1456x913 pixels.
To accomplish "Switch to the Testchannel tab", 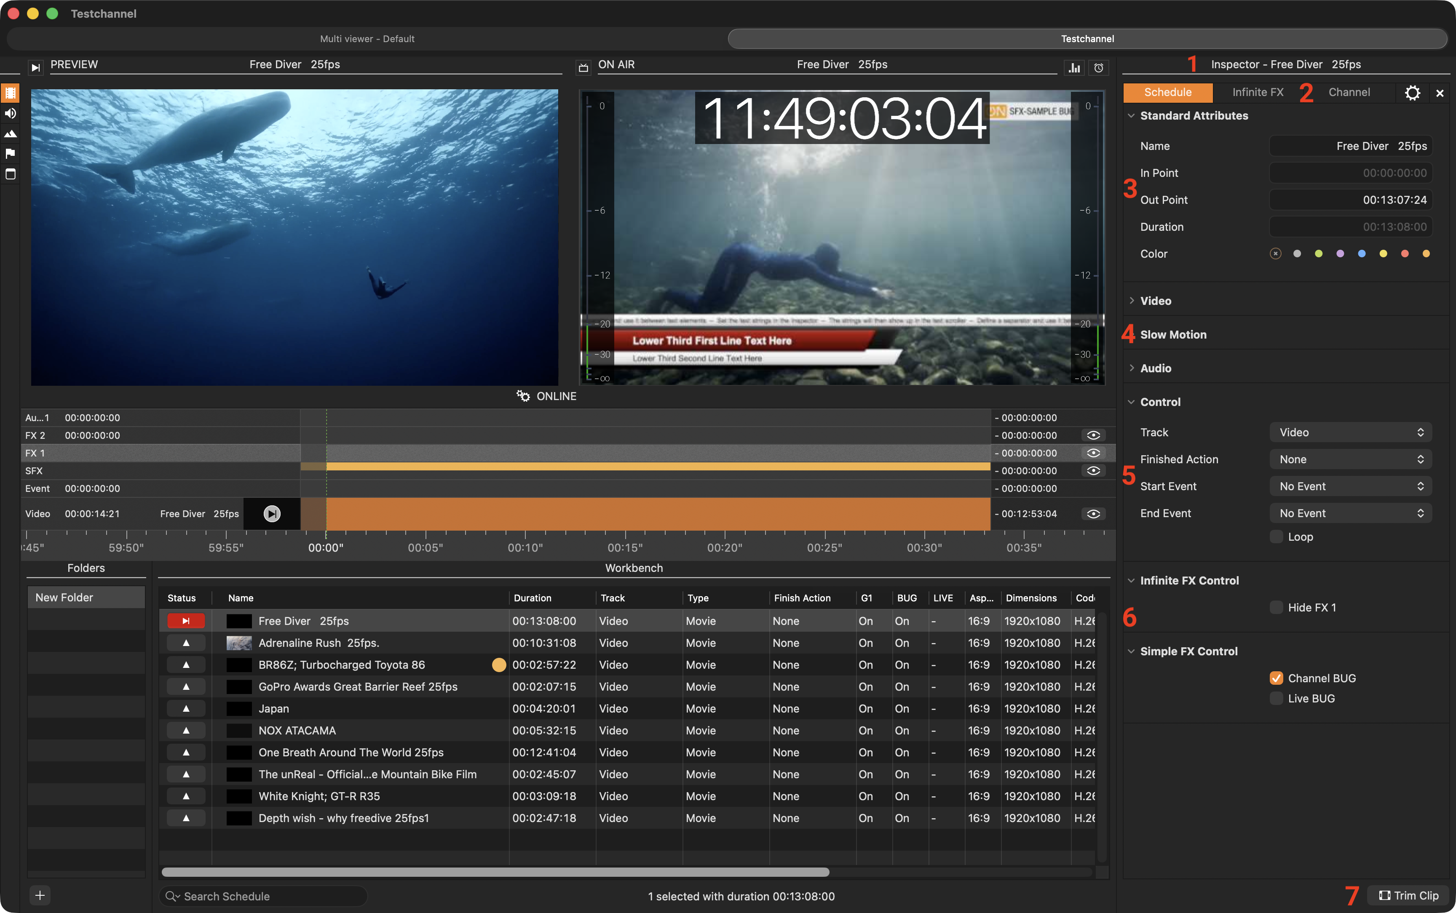I will click(x=1087, y=39).
